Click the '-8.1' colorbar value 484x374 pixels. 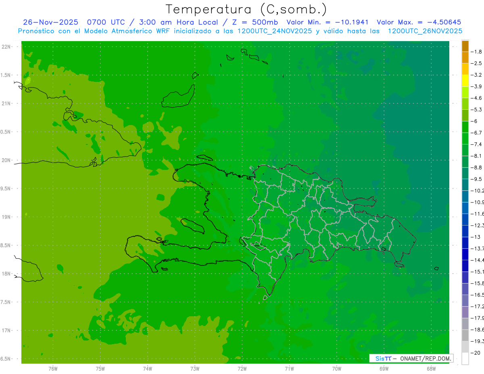pos(477,156)
